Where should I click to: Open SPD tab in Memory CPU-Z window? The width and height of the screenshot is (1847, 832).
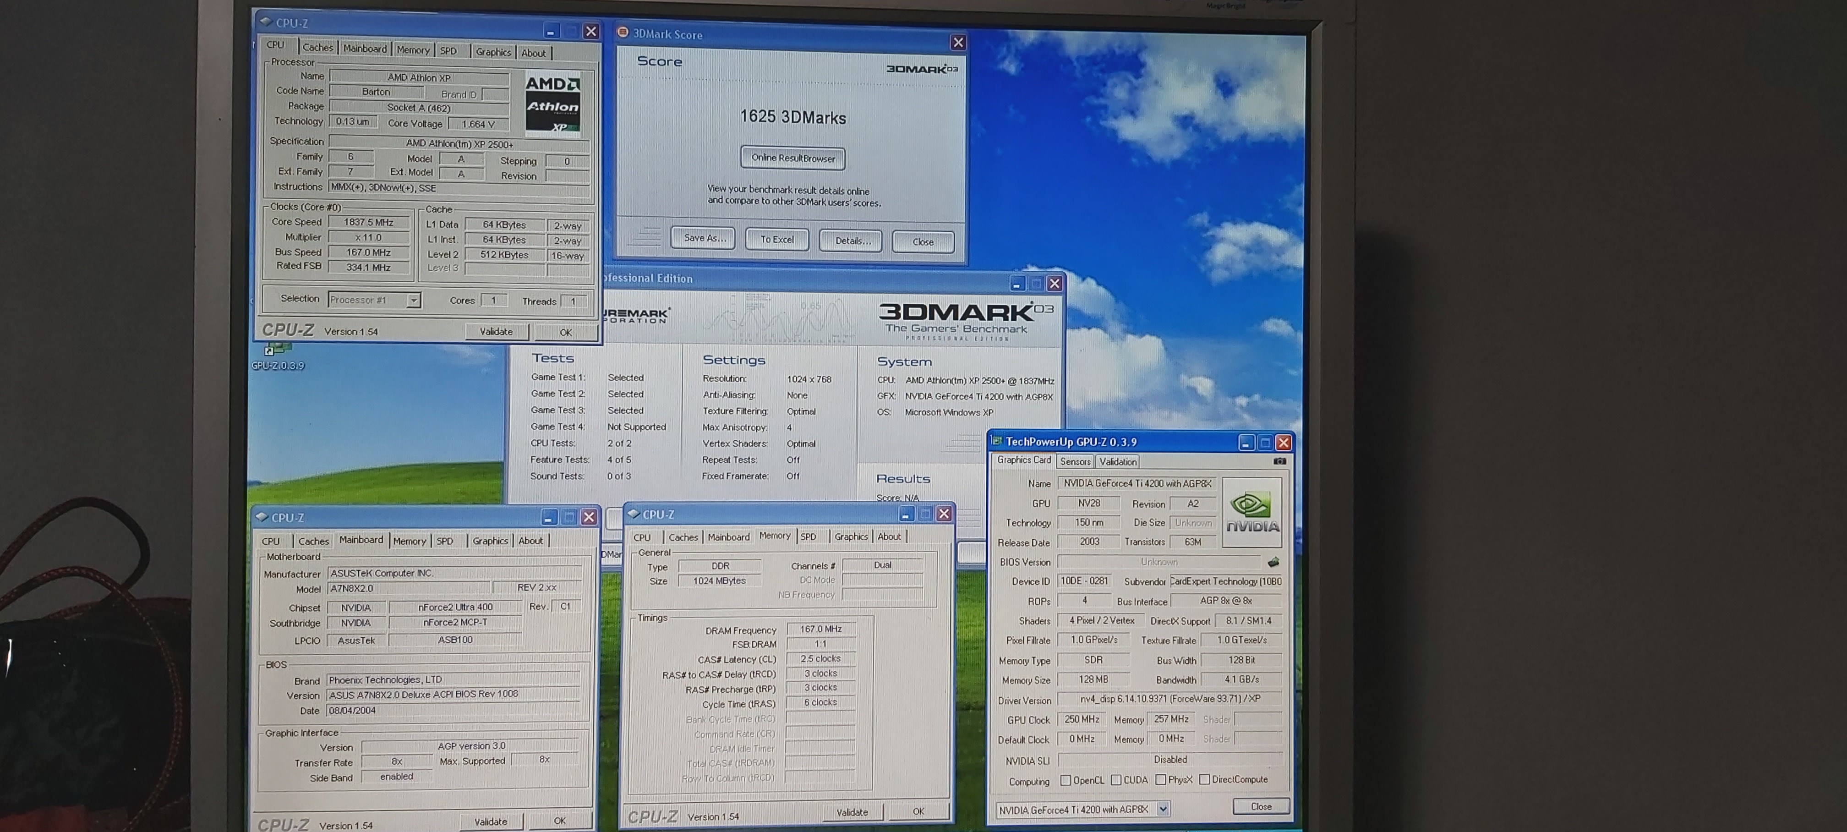coord(808,536)
